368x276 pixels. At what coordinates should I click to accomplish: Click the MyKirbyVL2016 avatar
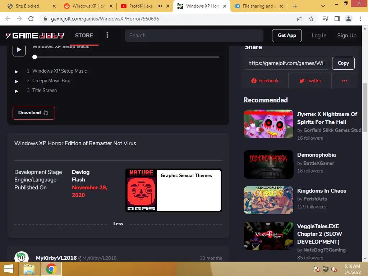point(22,257)
